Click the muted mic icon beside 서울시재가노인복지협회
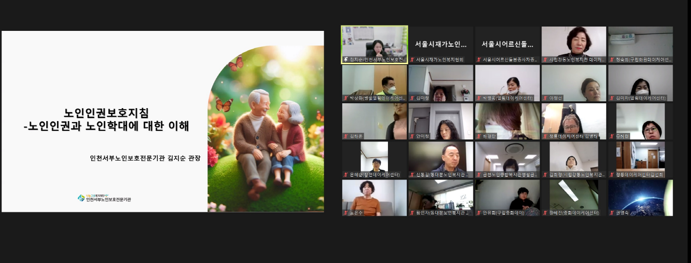 coord(412,60)
